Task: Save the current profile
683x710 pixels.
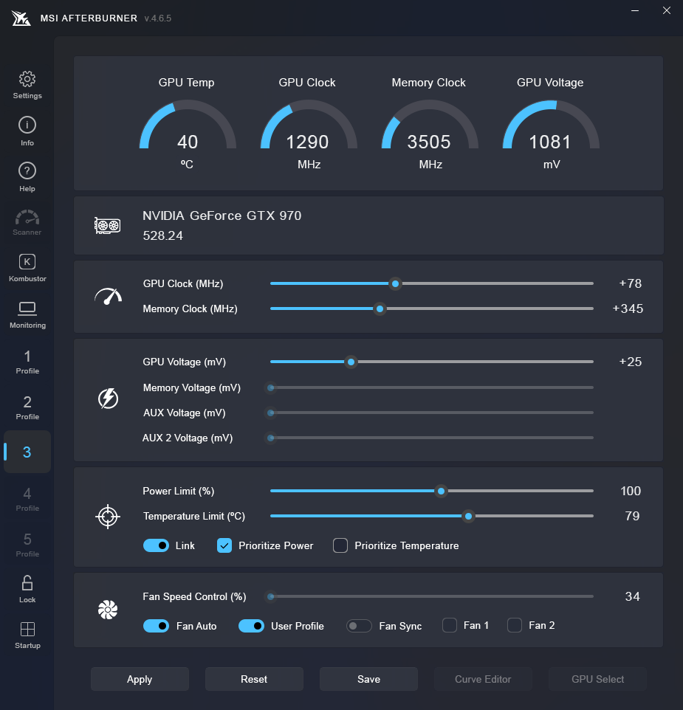Action: click(368, 678)
